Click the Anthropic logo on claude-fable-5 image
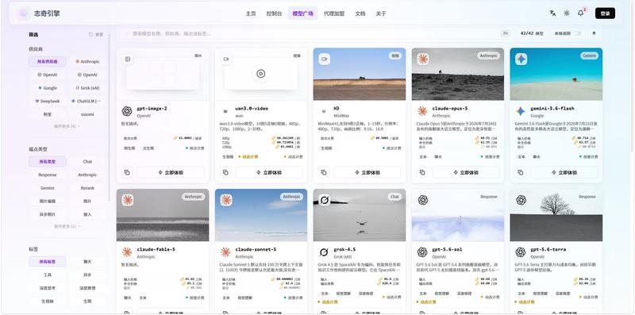Viewport: 635px width, 315px height. [x=128, y=200]
